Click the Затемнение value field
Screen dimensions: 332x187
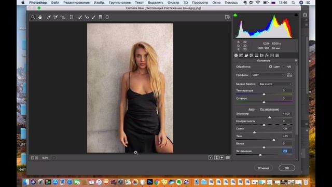coord(287,151)
